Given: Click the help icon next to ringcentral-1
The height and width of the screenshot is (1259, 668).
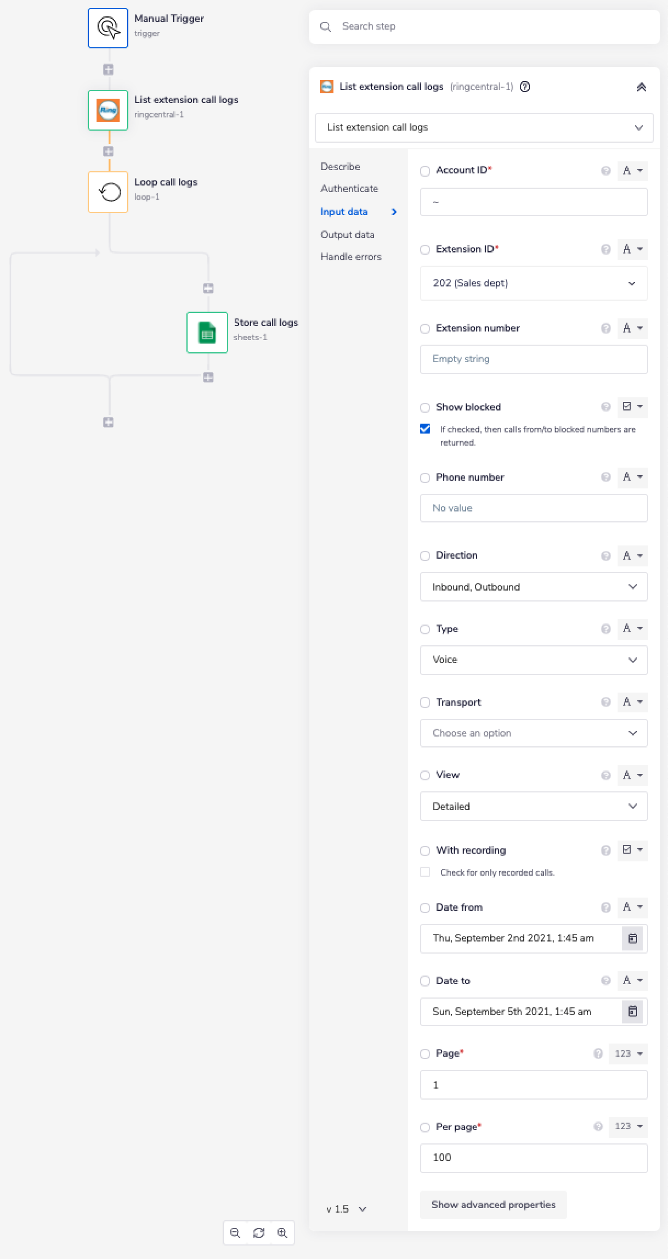Looking at the screenshot, I should 524,87.
